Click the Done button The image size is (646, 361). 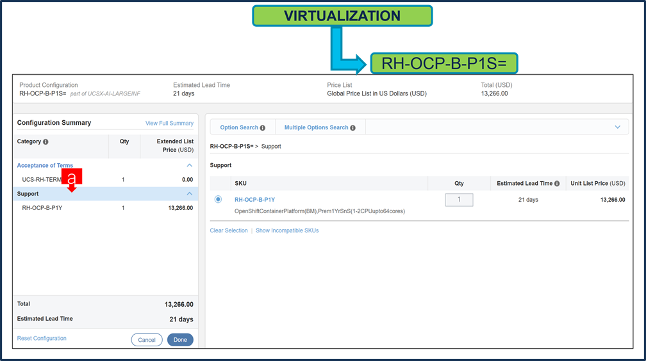[180, 340]
